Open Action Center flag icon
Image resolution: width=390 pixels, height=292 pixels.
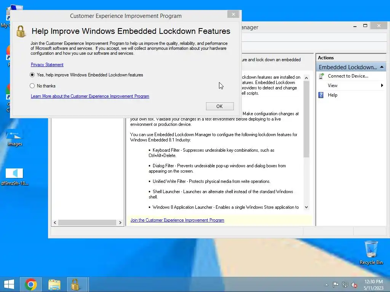(x=336, y=284)
